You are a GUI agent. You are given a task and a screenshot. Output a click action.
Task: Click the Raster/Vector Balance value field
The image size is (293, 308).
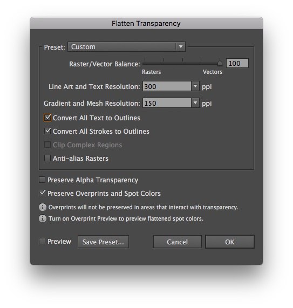point(237,63)
